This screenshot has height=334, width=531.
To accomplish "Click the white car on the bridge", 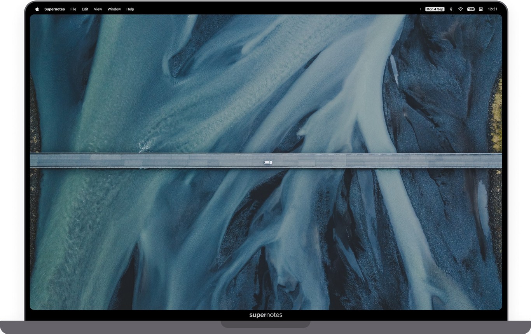I will pos(268,162).
